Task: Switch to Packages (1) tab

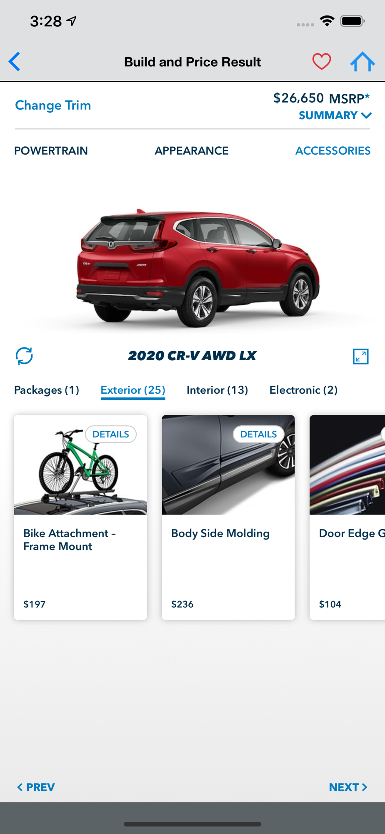Action: [x=47, y=390]
